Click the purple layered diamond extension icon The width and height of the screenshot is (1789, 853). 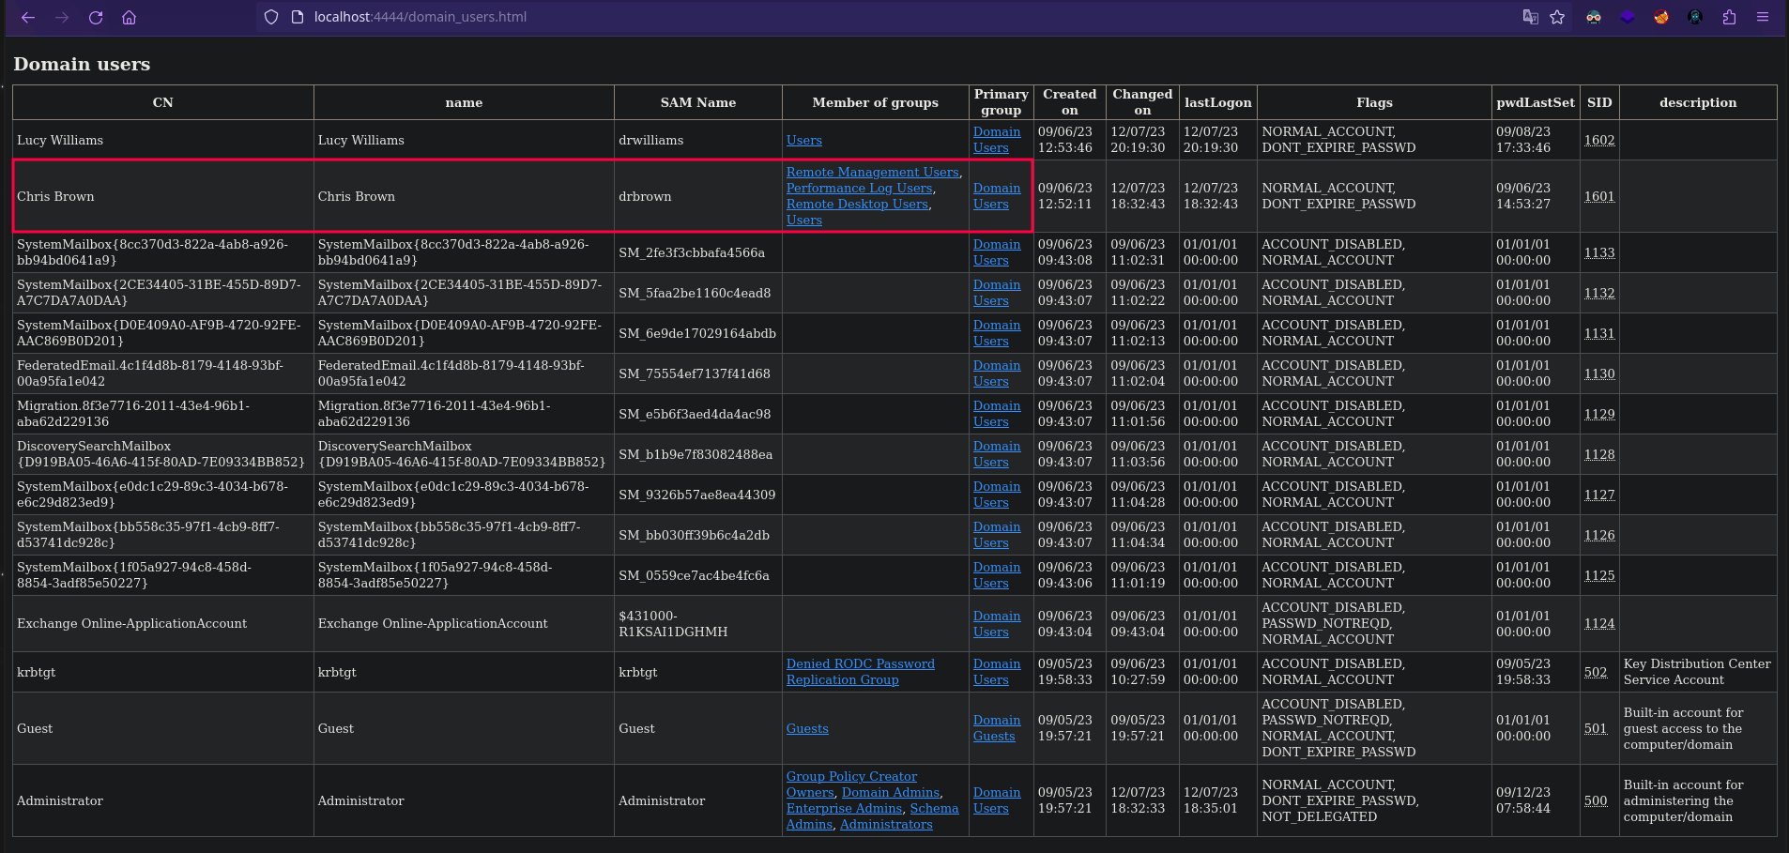[x=1628, y=17]
